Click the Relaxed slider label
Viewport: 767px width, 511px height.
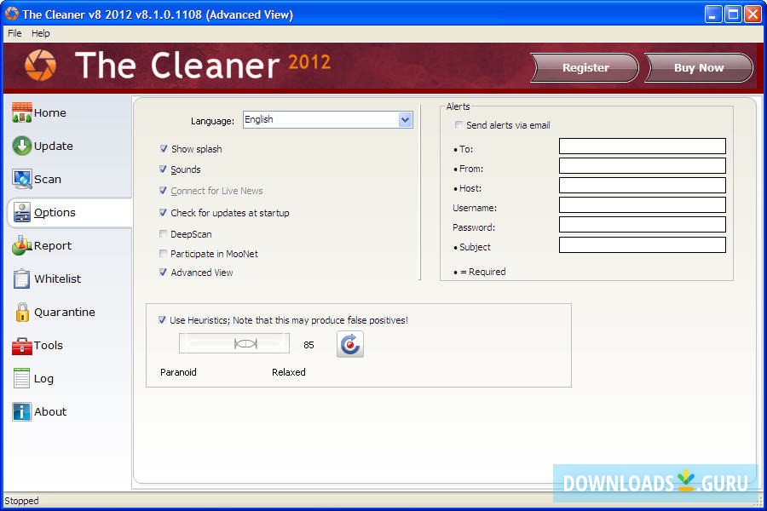pos(289,372)
